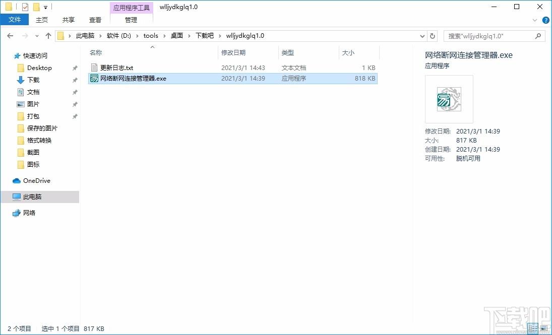This screenshot has width=552, height=335.
Task: Click the 网络断网连接管理器.exe application icon in list
Action: pyautogui.click(x=94, y=79)
